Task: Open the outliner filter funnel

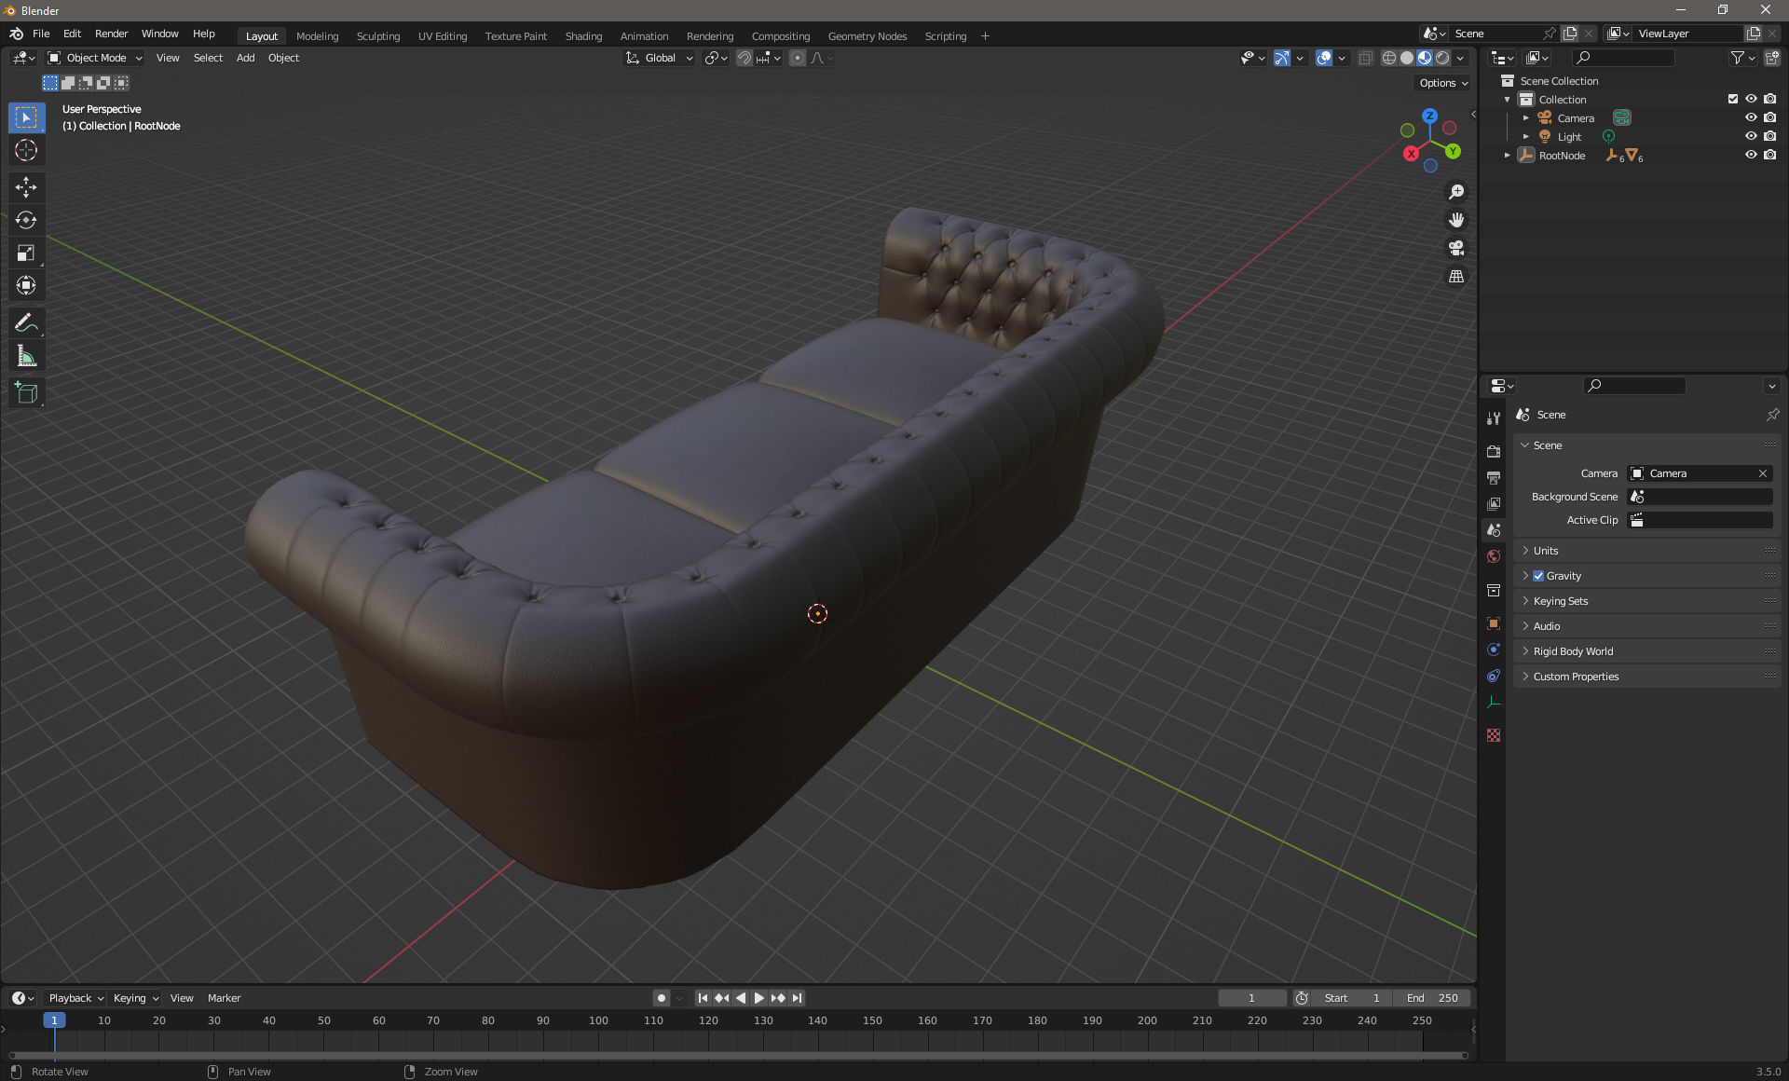Action: pos(1741,58)
